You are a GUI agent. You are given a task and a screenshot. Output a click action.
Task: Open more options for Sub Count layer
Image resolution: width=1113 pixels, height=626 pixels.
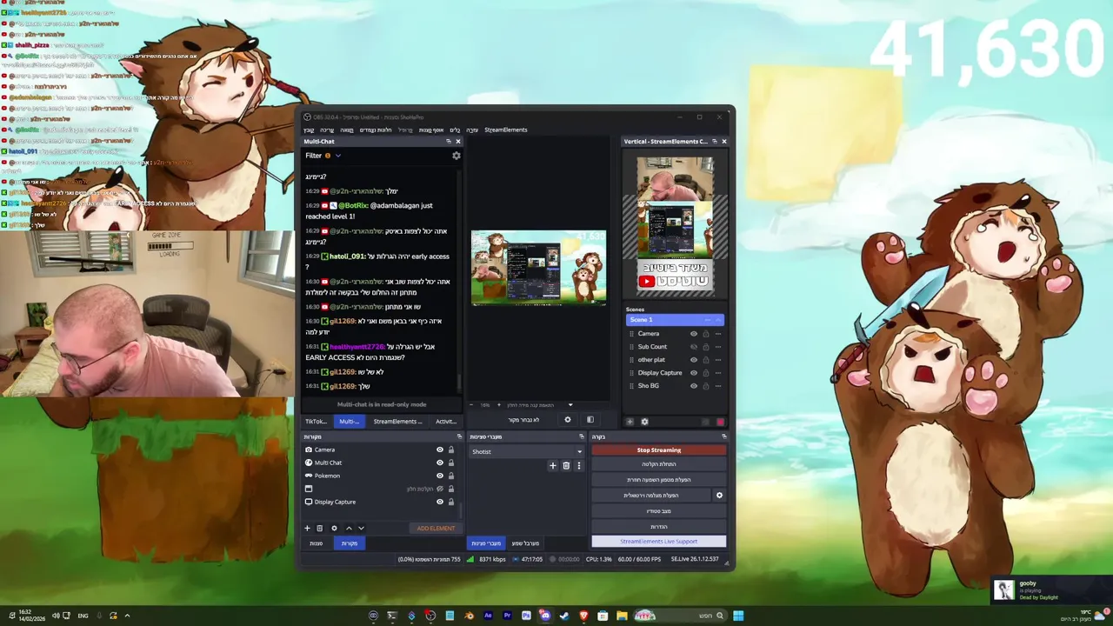(x=717, y=347)
